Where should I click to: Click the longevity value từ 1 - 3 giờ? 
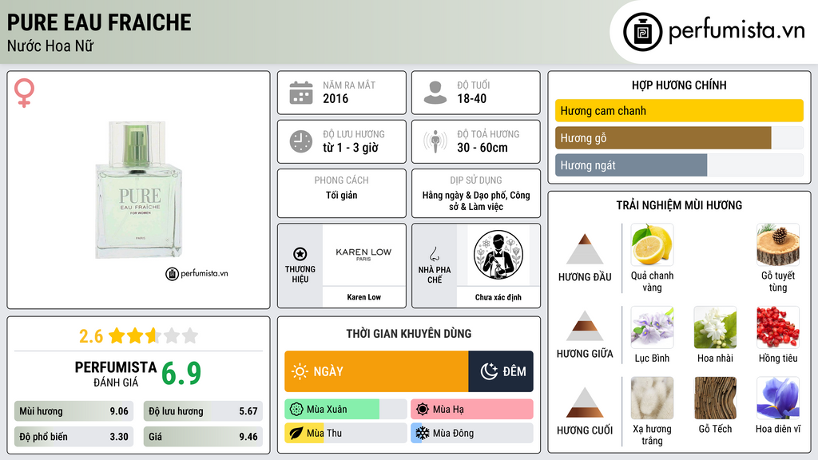point(351,148)
